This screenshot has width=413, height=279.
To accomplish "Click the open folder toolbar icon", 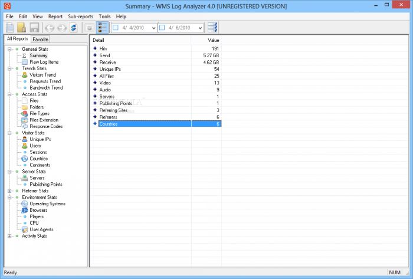I will click(22, 28).
